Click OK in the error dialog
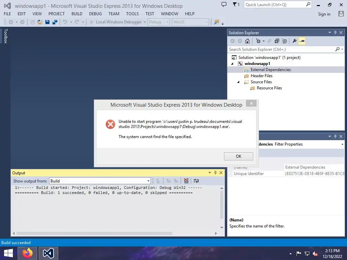This screenshot has height=260, width=347. (238, 156)
